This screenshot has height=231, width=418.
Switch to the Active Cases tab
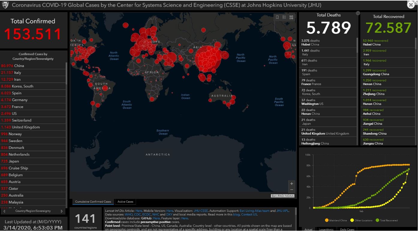click(125, 202)
